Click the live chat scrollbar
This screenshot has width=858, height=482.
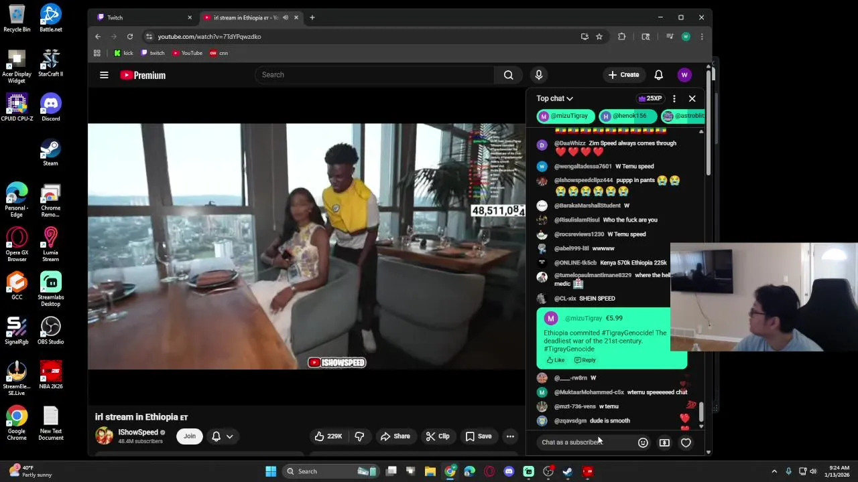click(701, 412)
